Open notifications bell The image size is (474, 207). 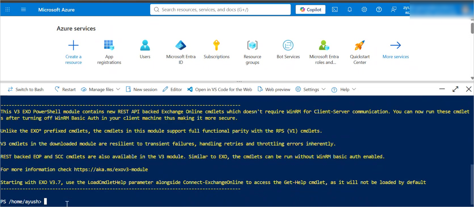pos(350,9)
